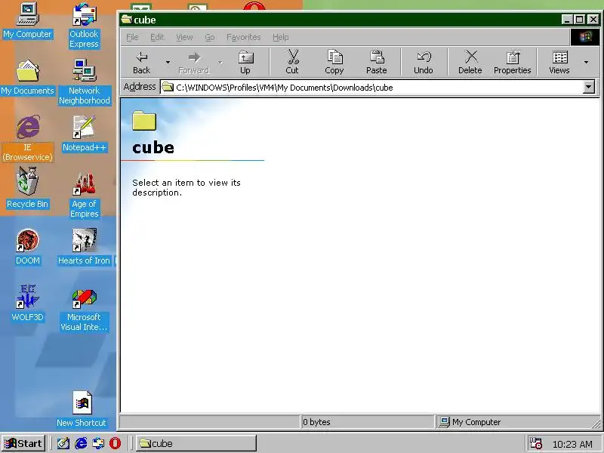Open the Back button history dropdown arrow
Viewport: 604px width, 453px height.
click(168, 62)
